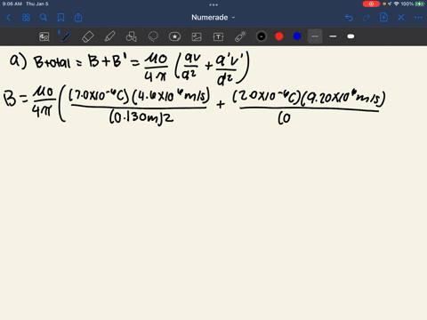Open the Numerade title dropdown
Viewport: 427px width, 320px height.
pyautogui.click(x=213, y=18)
